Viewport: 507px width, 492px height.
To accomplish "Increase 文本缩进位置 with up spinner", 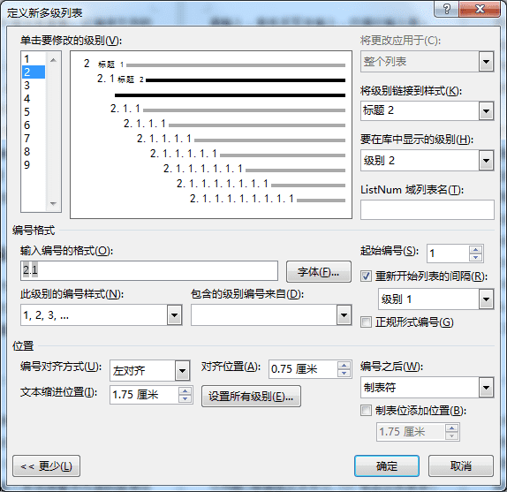I will [x=185, y=391].
